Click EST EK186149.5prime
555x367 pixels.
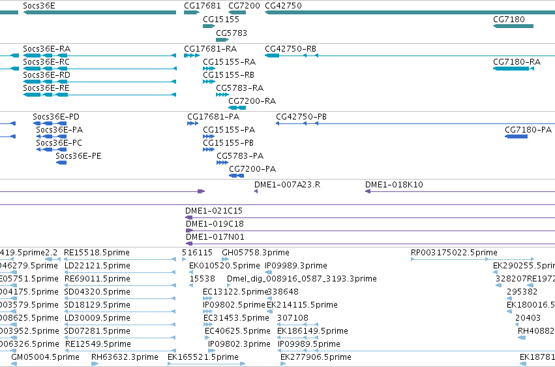pyautogui.click(x=297, y=338)
